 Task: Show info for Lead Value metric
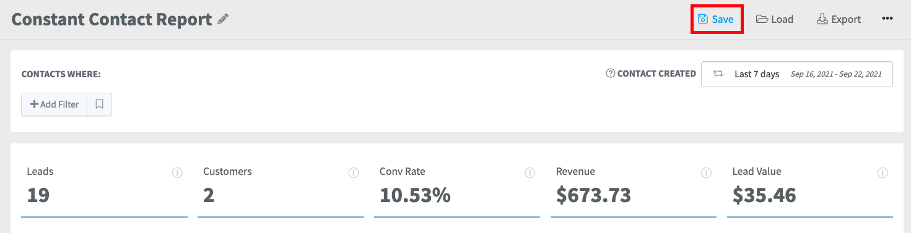click(883, 173)
